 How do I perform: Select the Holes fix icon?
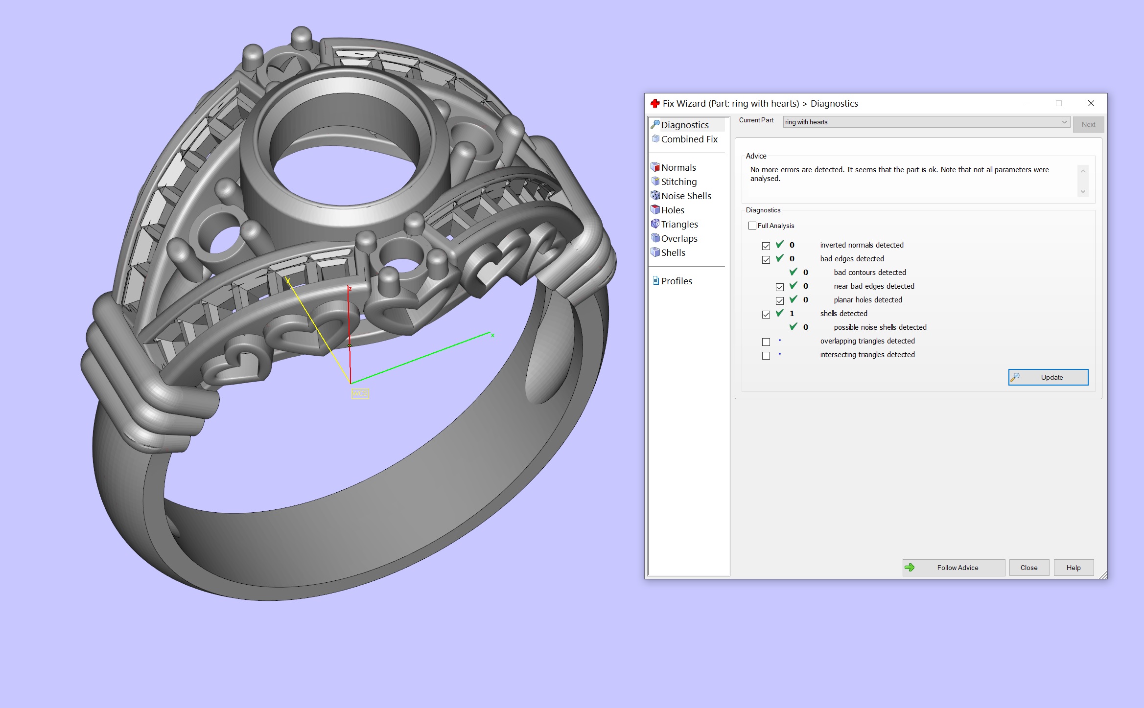655,210
